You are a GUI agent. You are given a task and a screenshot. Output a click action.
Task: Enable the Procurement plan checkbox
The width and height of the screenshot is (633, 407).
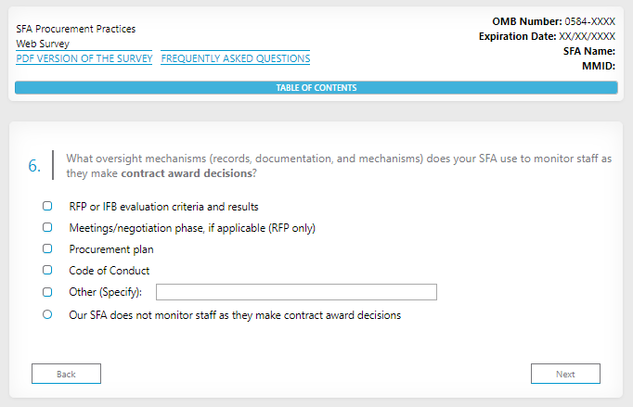point(47,248)
